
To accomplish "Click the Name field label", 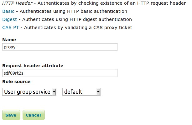I will click(x=9, y=40).
